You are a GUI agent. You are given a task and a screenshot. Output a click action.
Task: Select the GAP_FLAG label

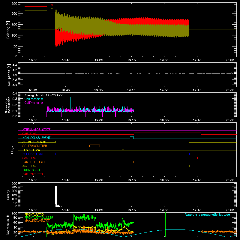(29, 133)
